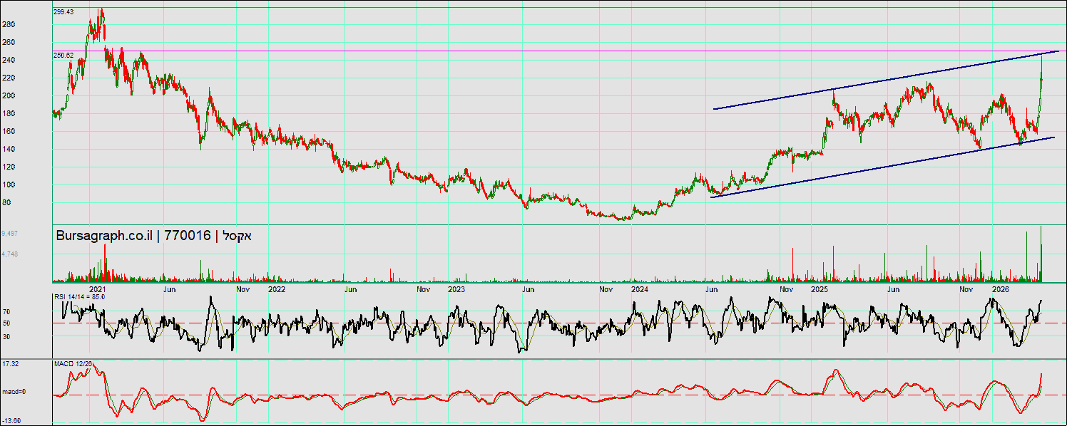This screenshot has height=426, width=1067.
Task: Click the 9,497 volume axis label
Action: [x=11, y=234]
